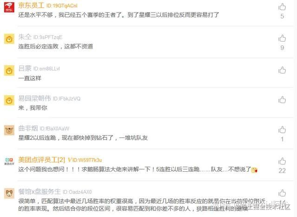Like 朱仝's comment with 9 likes
Screen dimensions: 297x217
[282, 38]
